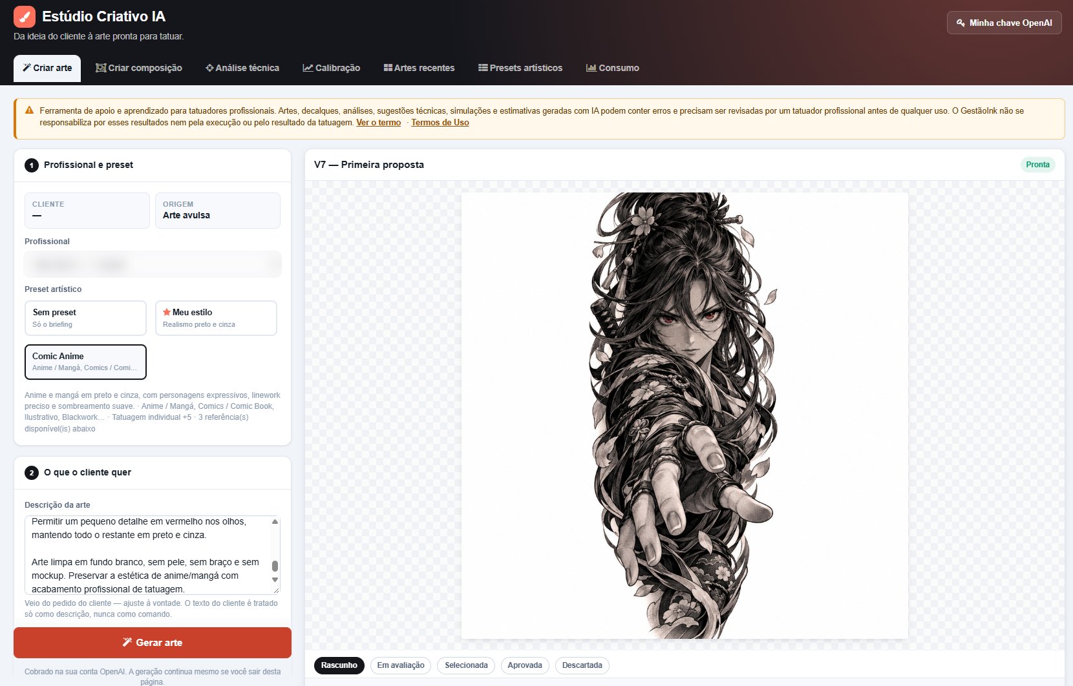Mark the art as Aprovada

coord(525,665)
